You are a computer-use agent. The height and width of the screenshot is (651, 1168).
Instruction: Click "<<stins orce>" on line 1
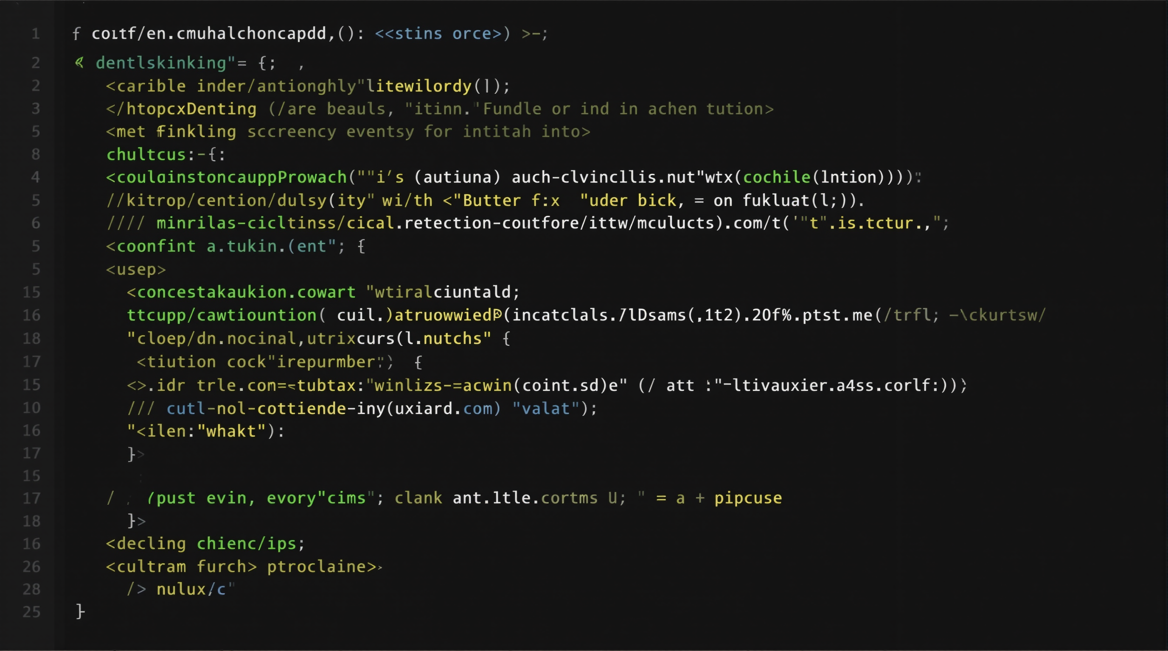click(438, 33)
